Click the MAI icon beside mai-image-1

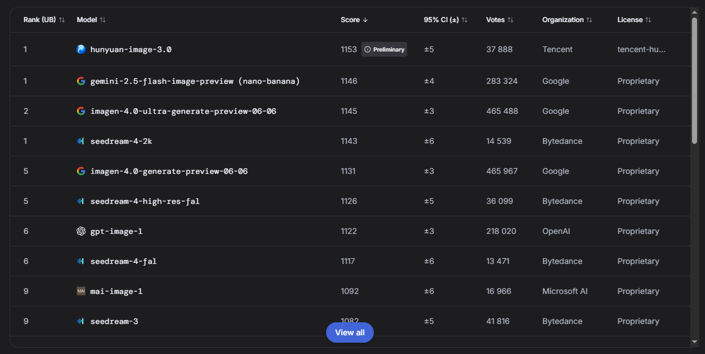point(81,291)
